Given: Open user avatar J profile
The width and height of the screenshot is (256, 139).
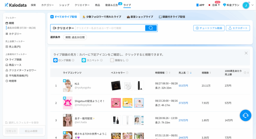Looking at the screenshot, I should tap(246, 5).
